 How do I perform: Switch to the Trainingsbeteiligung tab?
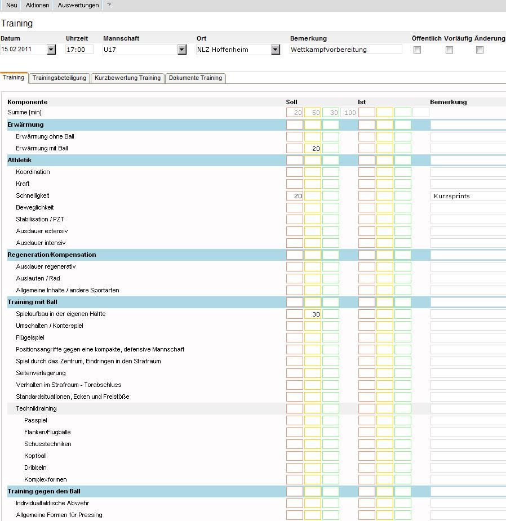[59, 78]
